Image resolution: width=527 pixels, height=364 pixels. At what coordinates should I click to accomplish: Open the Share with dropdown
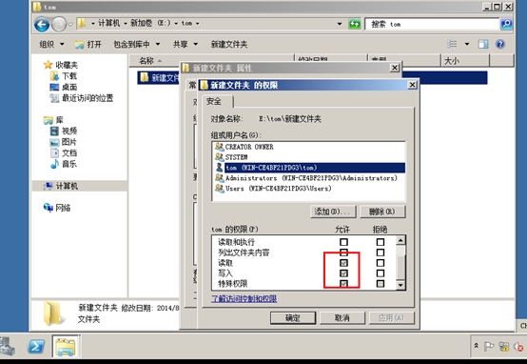(x=185, y=44)
